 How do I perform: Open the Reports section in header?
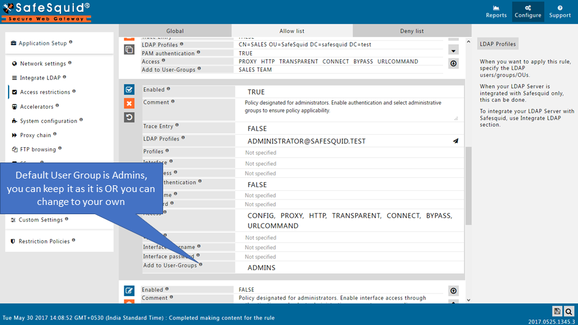coord(496,12)
